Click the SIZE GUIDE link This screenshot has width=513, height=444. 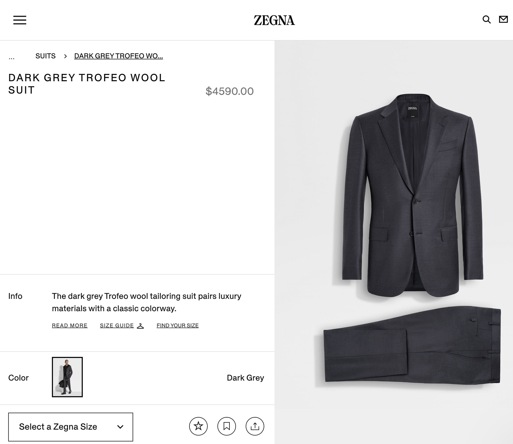(117, 325)
